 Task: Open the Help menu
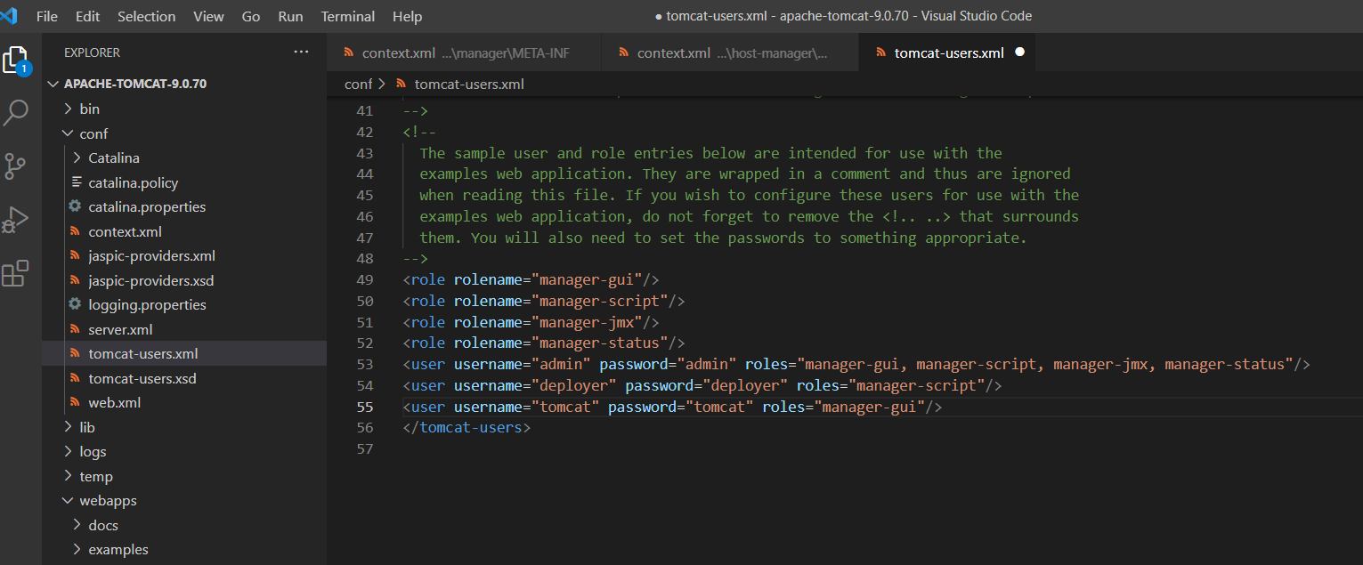408,16
